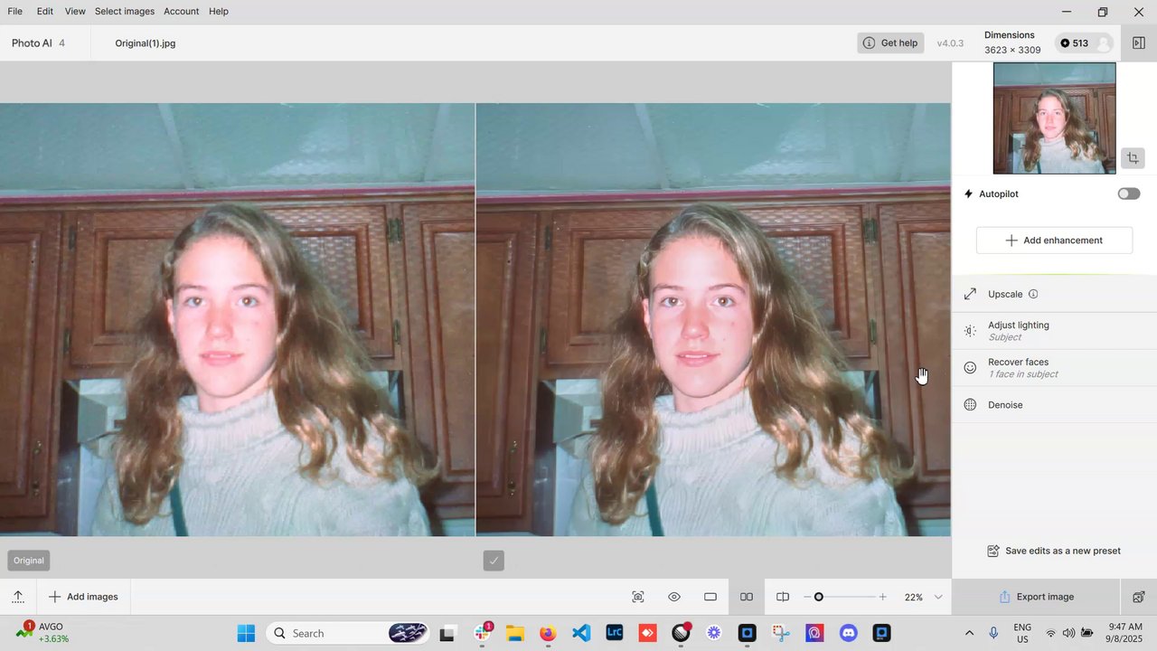1157x651 pixels.
Task: Click the Photo AI app title
Action: click(32, 42)
